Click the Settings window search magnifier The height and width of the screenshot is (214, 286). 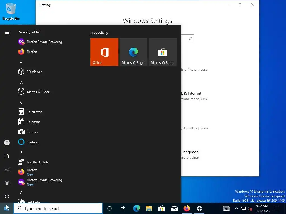click(x=190, y=38)
